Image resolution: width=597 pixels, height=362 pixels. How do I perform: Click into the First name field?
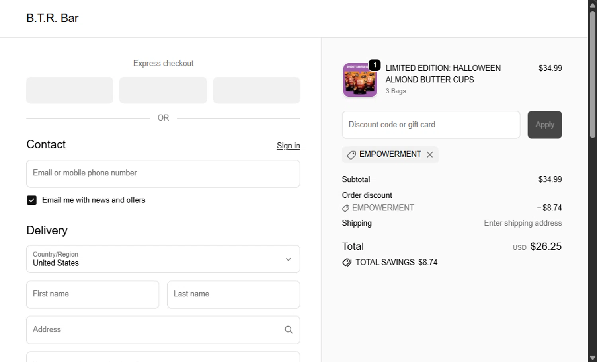point(93,294)
